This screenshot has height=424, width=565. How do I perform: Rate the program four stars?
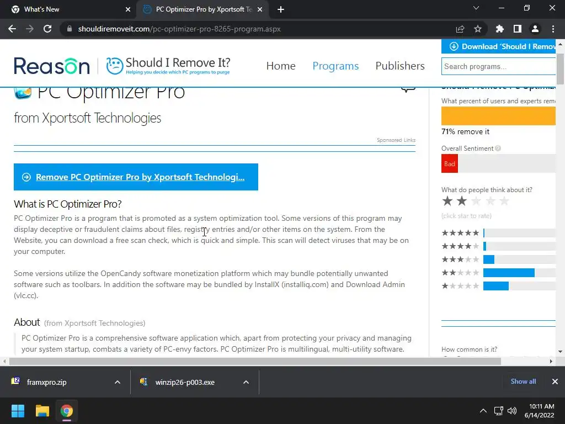click(491, 201)
